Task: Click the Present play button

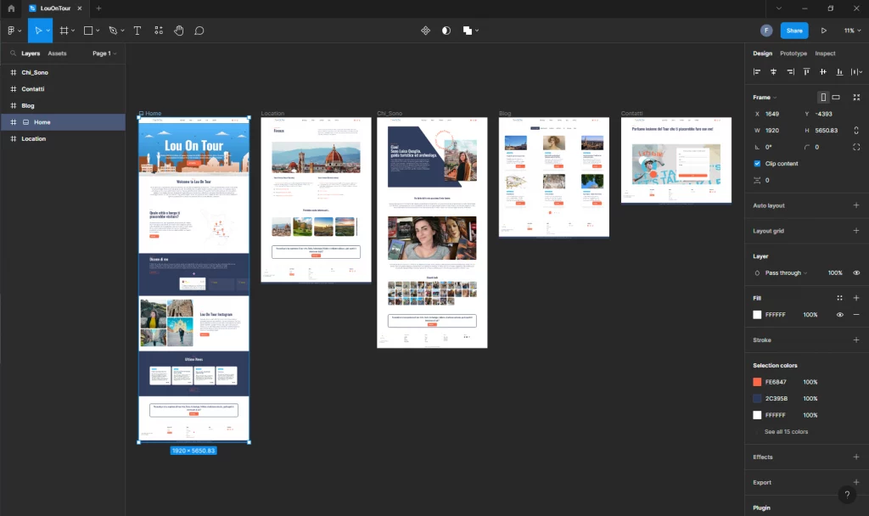Action: (823, 31)
